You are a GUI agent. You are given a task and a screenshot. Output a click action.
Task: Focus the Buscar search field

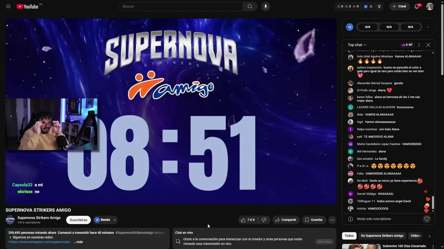pos(180,6)
